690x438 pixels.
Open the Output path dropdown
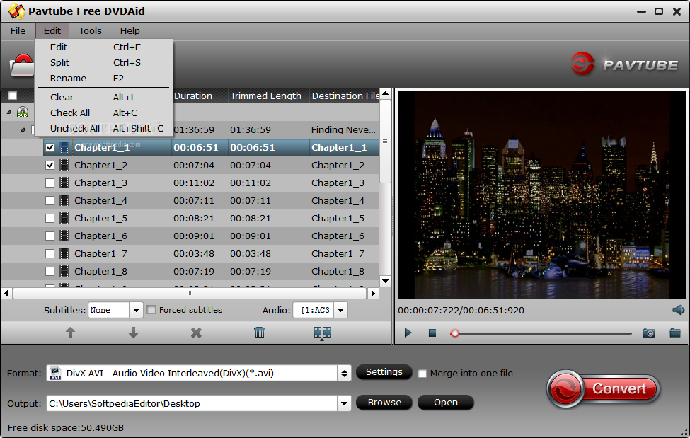(344, 403)
